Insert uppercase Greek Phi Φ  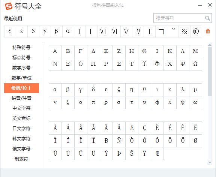157,64
